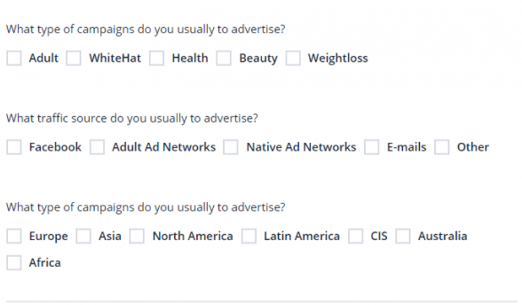The width and height of the screenshot is (522, 305).
Task: Select the Australia checkbox
Action: click(x=403, y=236)
